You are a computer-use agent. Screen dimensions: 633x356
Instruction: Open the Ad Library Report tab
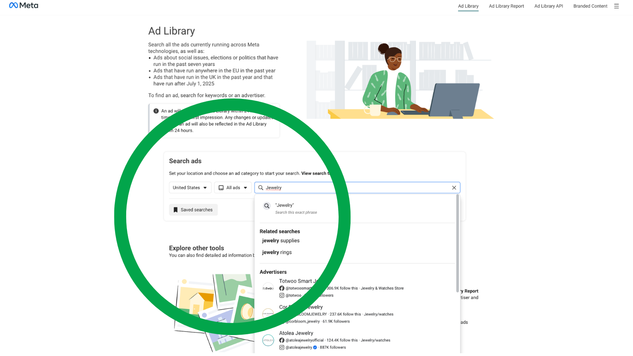pos(506,6)
